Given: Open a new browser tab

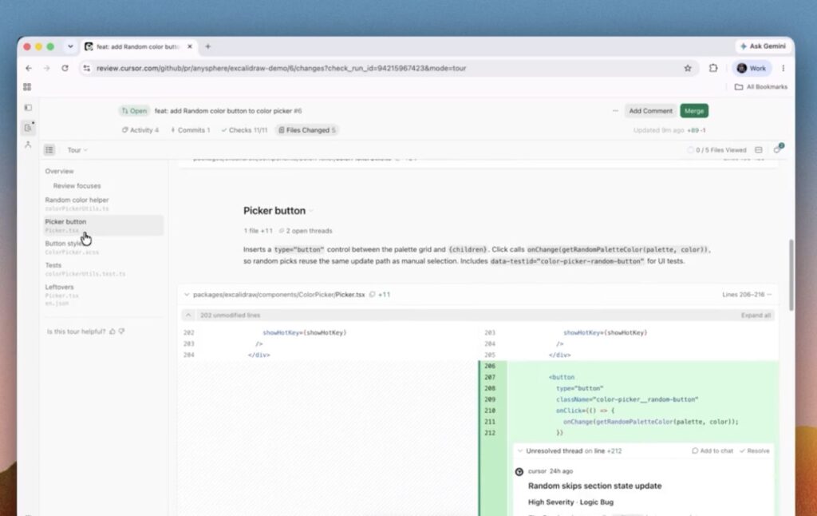Looking at the screenshot, I should [x=208, y=46].
